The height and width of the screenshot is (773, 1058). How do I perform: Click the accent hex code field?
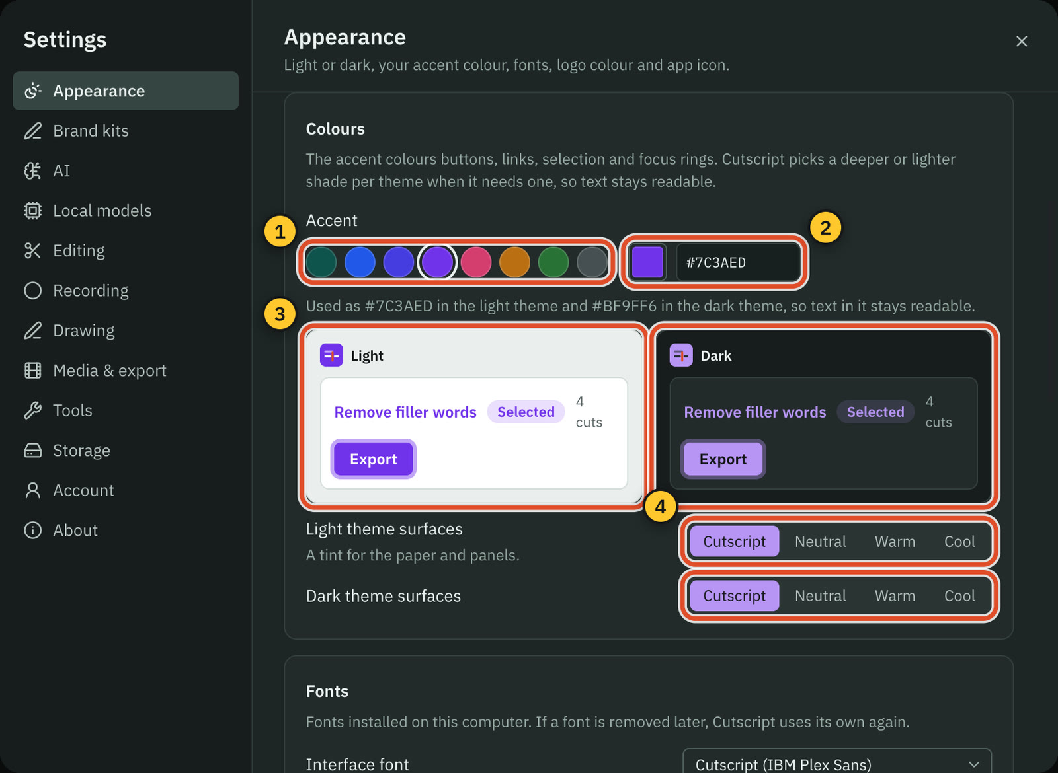738,262
